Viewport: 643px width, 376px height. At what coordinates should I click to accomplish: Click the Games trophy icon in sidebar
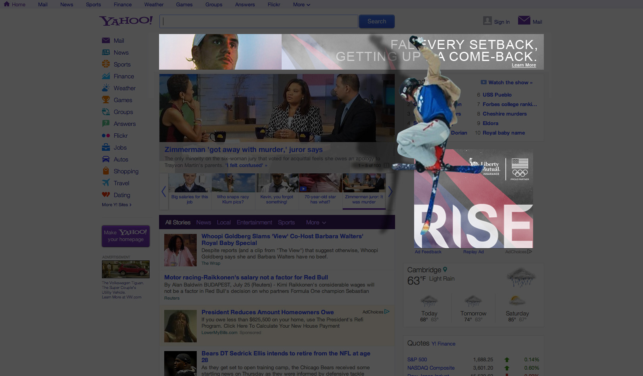[106, 100]
